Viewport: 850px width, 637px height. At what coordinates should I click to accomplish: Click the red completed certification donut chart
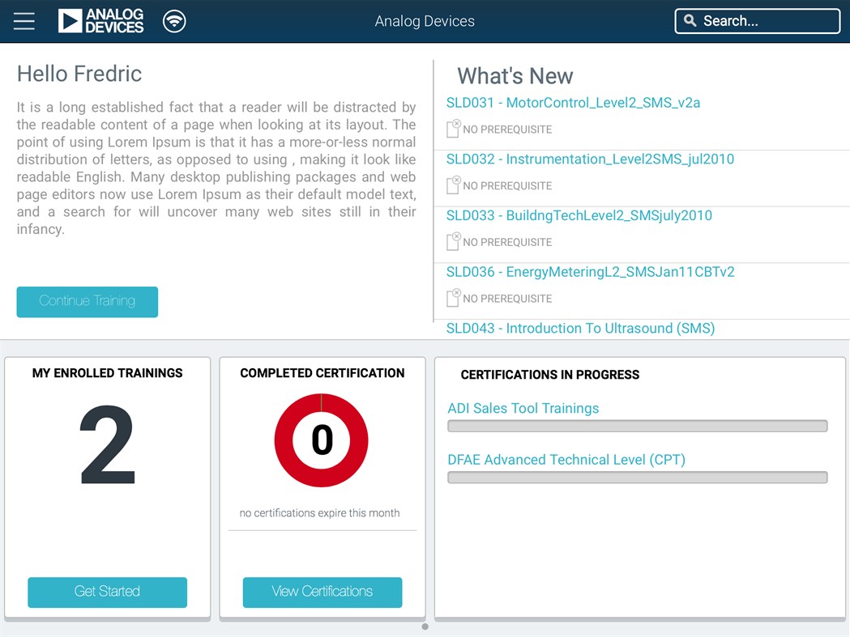point(322,440)
